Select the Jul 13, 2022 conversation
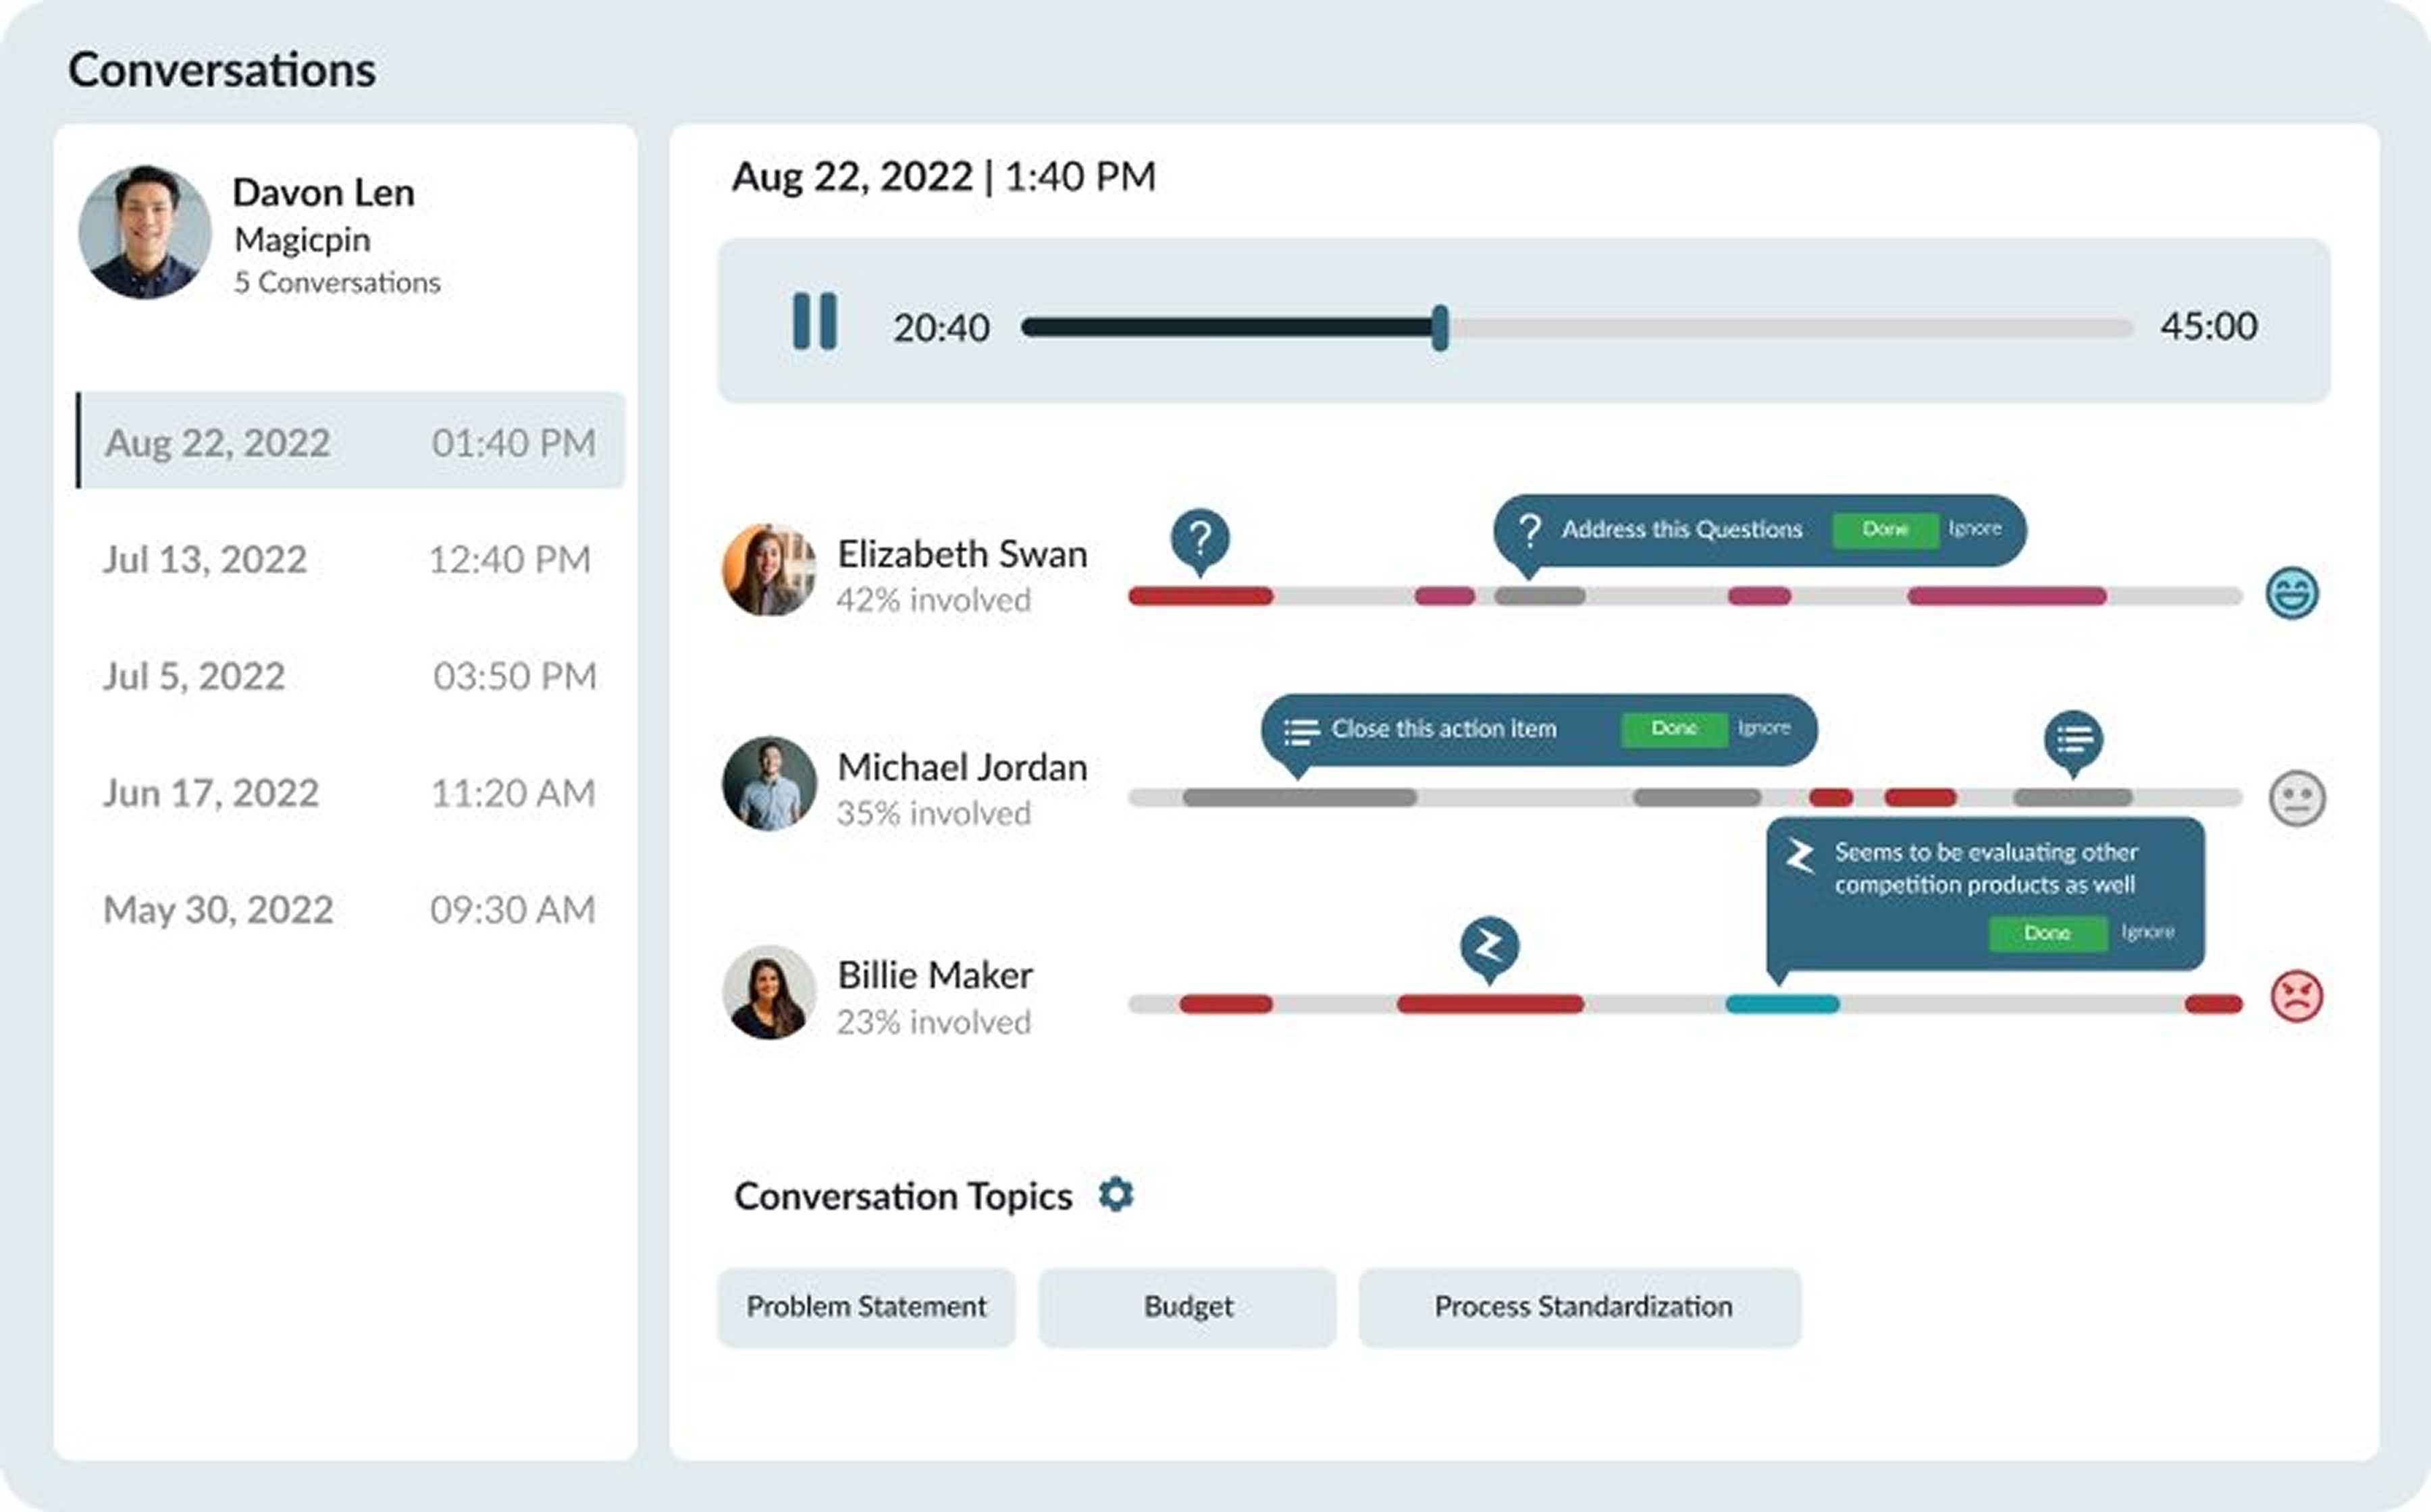This screenshot has width=2431, height=1512. 348,559
